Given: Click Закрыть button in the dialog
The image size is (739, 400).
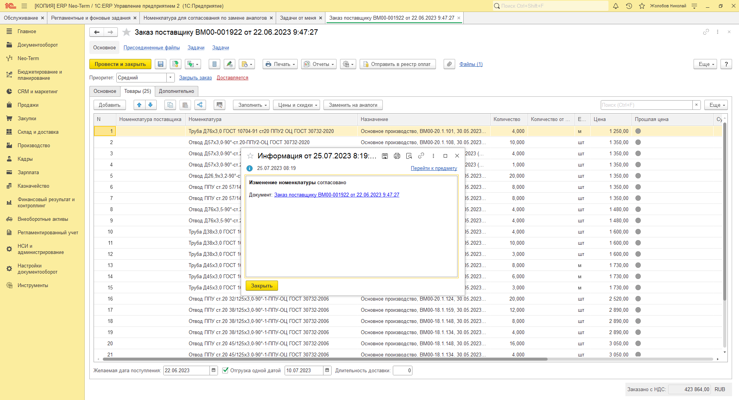Looking at the screenshot, I should [262, 286].
